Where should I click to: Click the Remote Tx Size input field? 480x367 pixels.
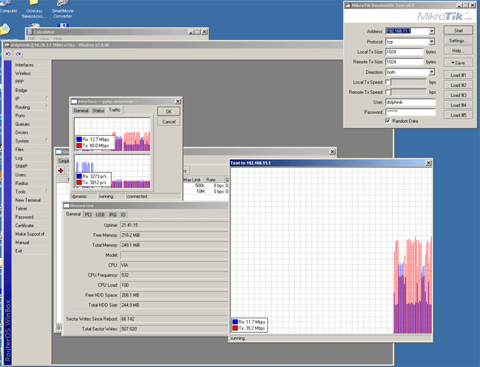[405, 62]
